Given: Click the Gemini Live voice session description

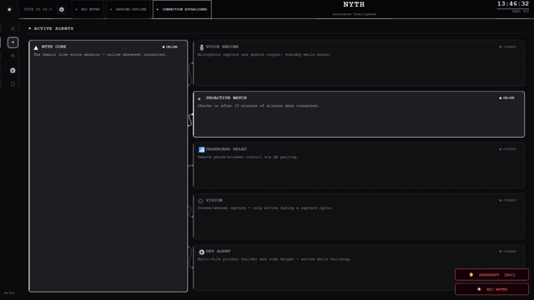Looking at the screenshot, I should tap(100, 54).
